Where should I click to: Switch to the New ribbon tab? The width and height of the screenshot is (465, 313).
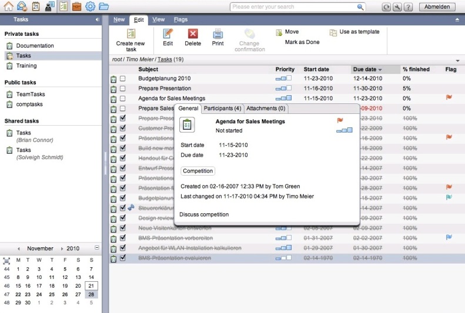(119, 19)
